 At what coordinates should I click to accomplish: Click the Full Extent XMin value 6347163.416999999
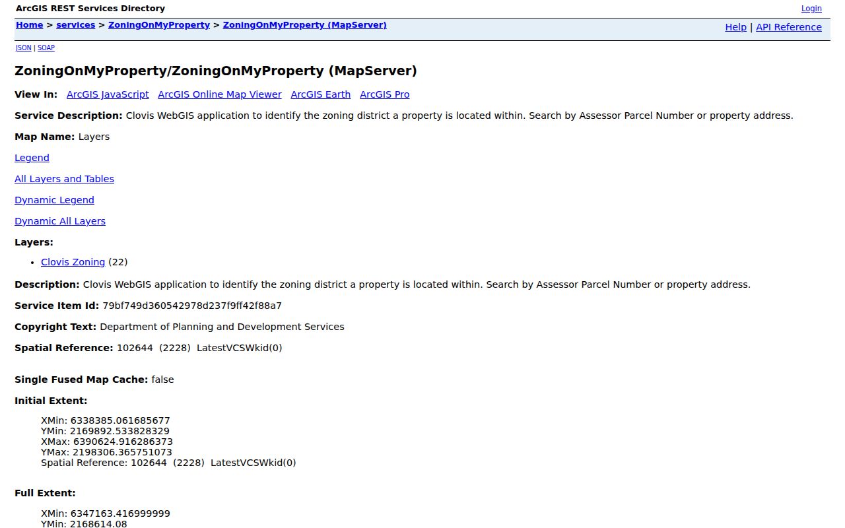click(x=120, y=513)
